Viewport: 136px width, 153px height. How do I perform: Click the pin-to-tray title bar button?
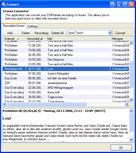click(113, 4)
